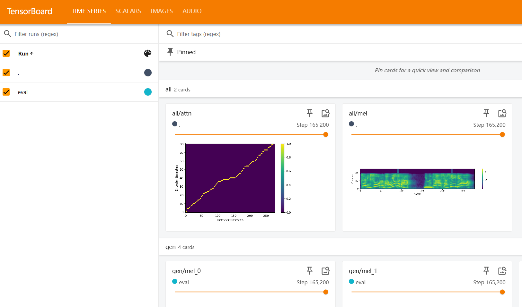Toggle the select-all runs checkbox
The height and width of the screenshot is (307, 522).
tap(6, 53)
